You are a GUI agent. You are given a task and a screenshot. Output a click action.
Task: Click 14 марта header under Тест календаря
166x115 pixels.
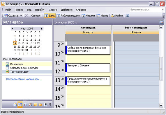click(x=136, y=32)
